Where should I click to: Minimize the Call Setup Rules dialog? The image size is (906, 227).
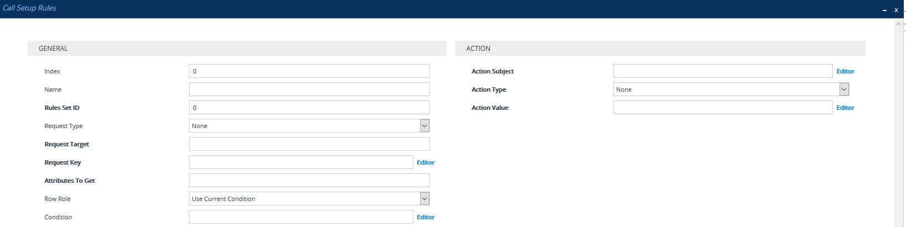coord(884,10)
